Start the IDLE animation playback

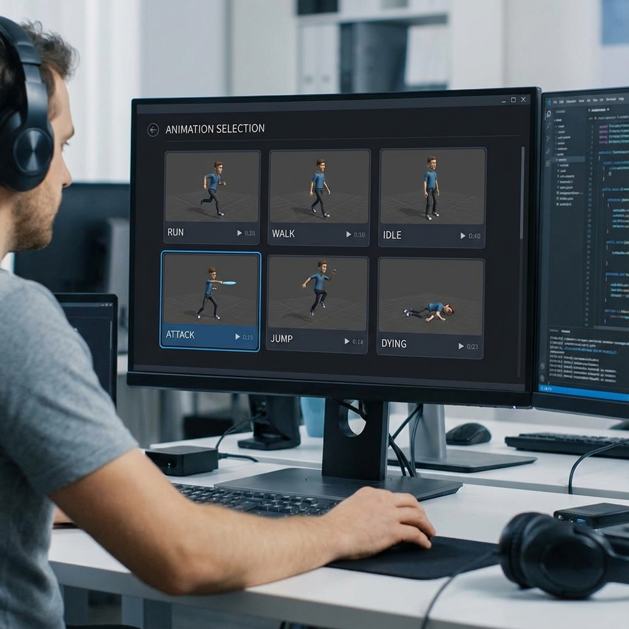(x=463, y=236)
